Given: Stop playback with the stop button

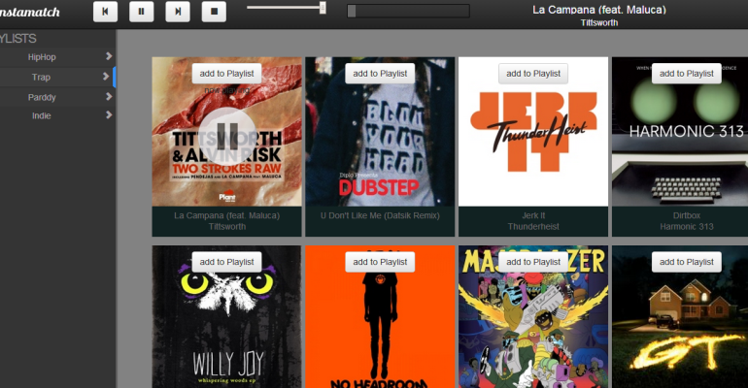Looking at the screenshot, I should (x=214, y=12).
